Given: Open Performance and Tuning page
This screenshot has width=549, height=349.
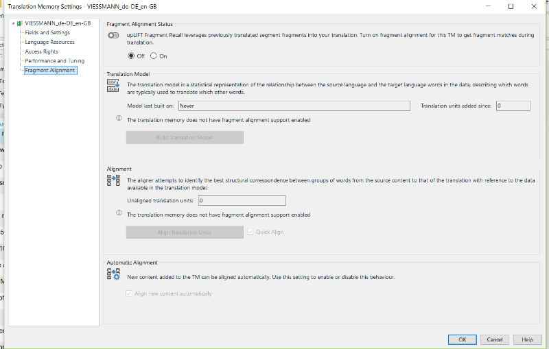Looking at the screenshot, I should click(x=55, y=61).
